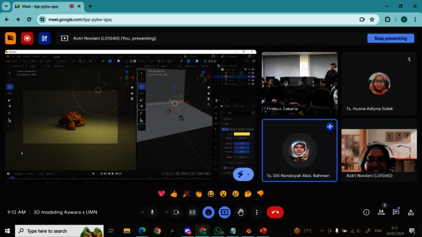
Task: Expand video settings arrow beside camera
Action: [167, 213]
